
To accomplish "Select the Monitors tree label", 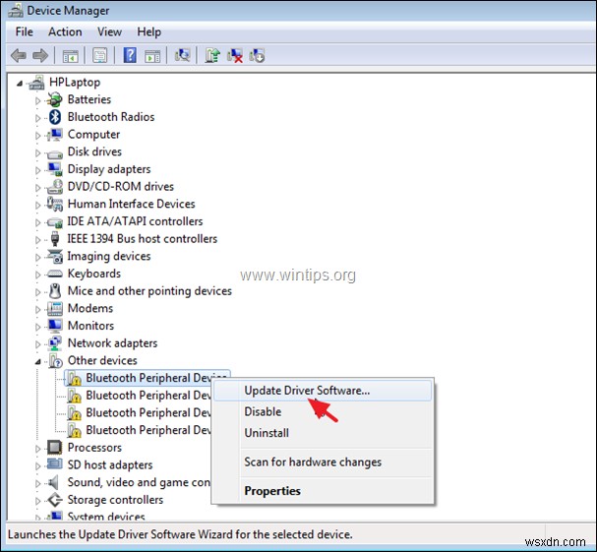I will click(x=90, y=326).
